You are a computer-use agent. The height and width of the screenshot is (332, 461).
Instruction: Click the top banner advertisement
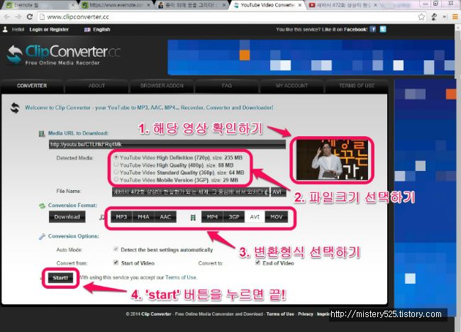click(311, 57)
